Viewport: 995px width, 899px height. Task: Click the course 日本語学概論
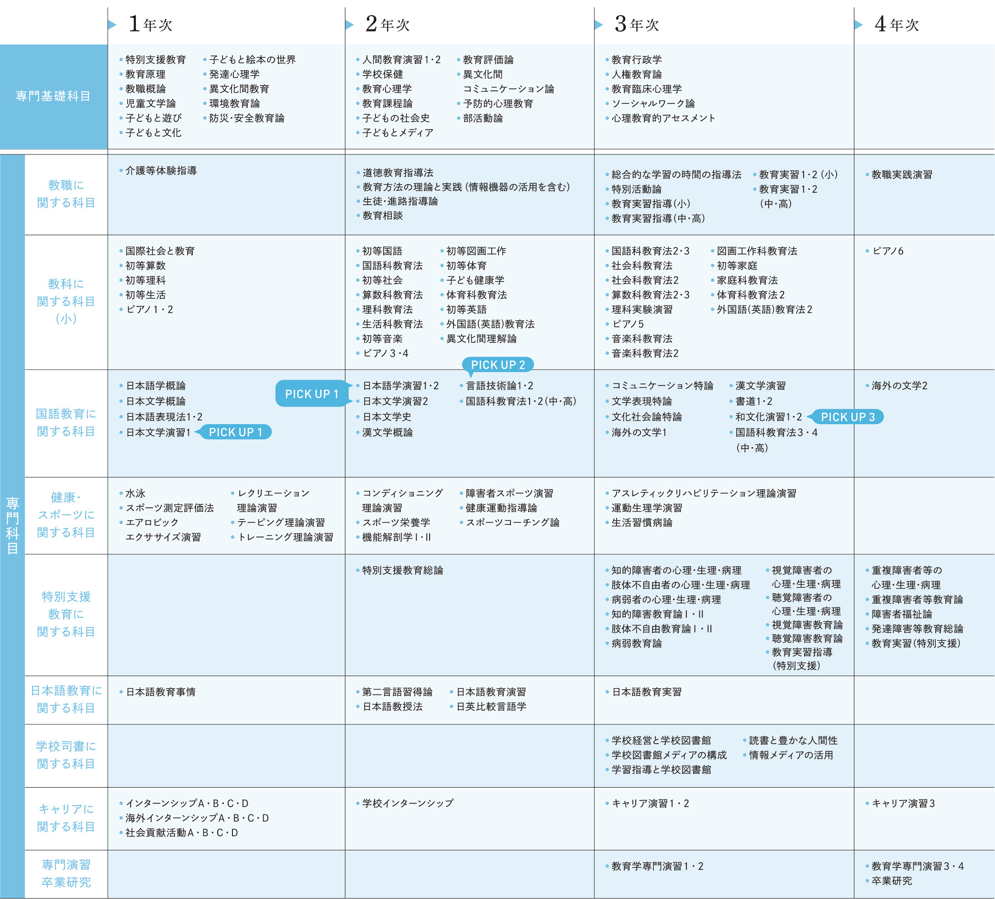(x=155, y=386)
